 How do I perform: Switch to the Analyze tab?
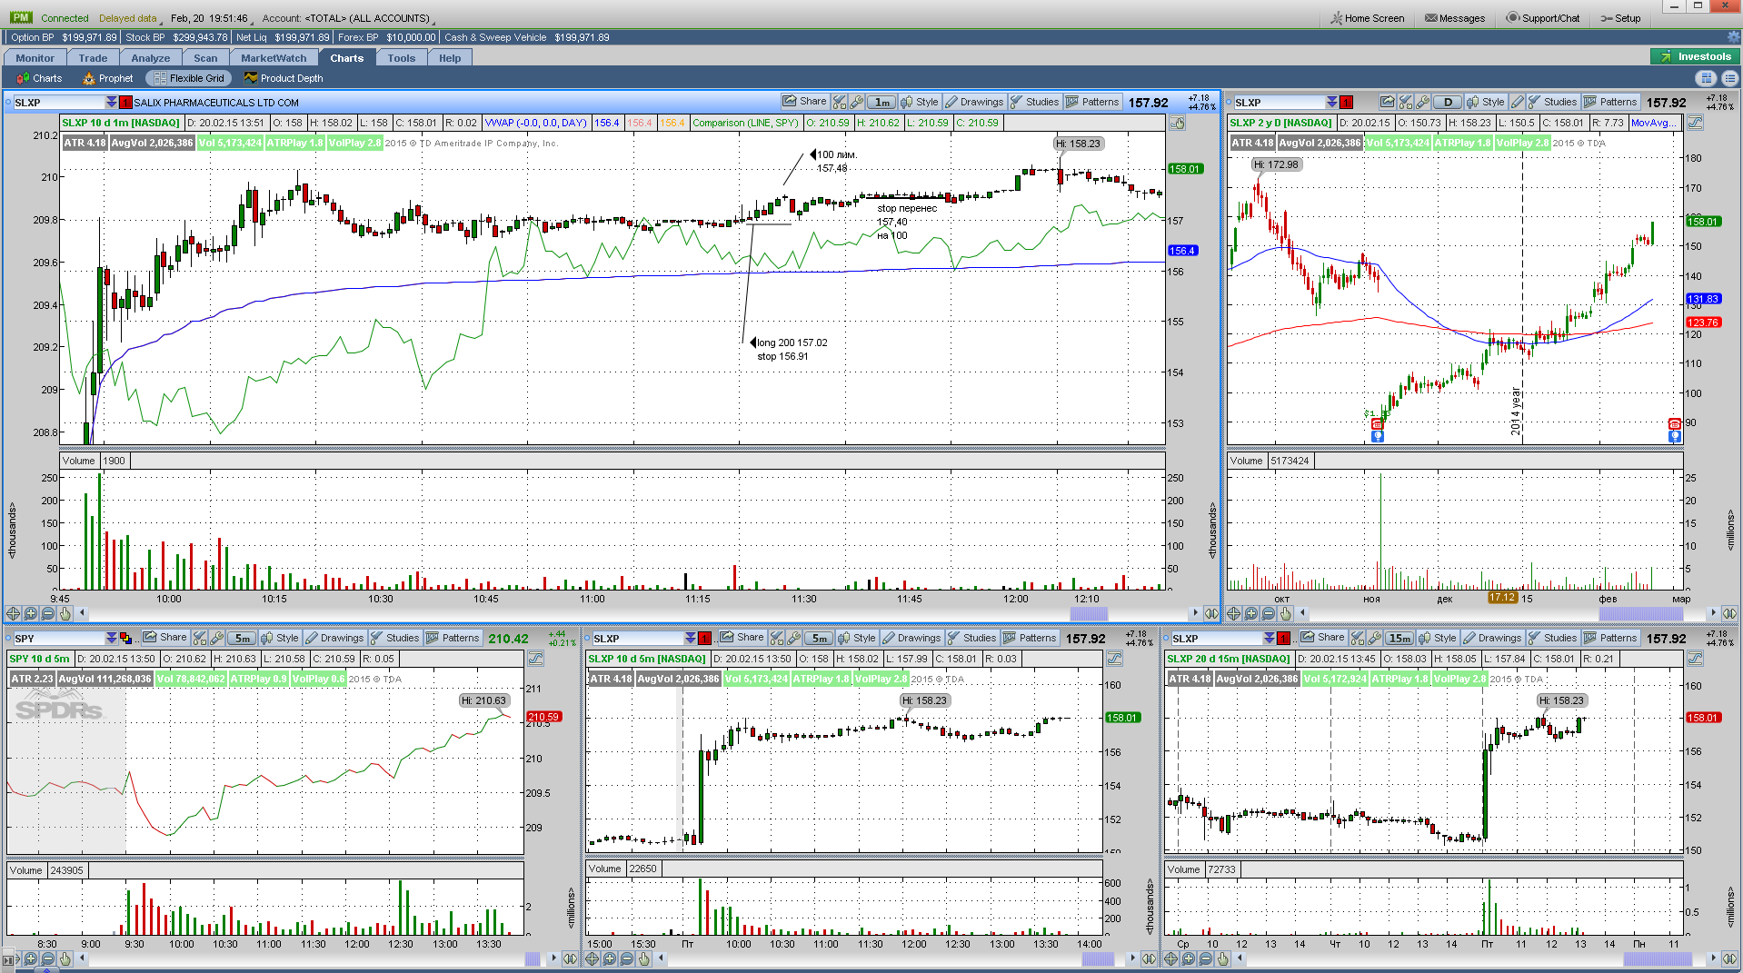pos(150,58)
